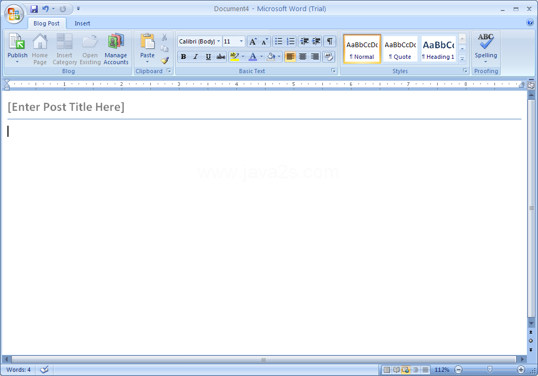Screen dimensions: 538x376
Task: Open the Styles dialog launcher
Action: tap(465, 71)
